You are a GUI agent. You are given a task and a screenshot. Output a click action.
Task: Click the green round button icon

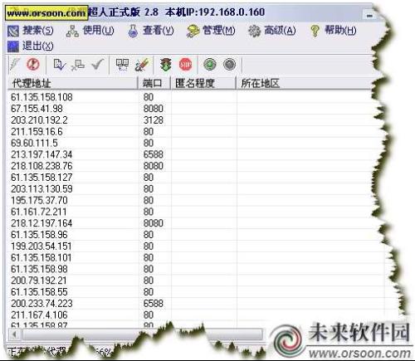[x=210, y=65]
